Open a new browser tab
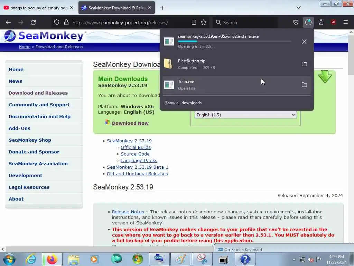 pyautogui.click(x=162, y=8)
